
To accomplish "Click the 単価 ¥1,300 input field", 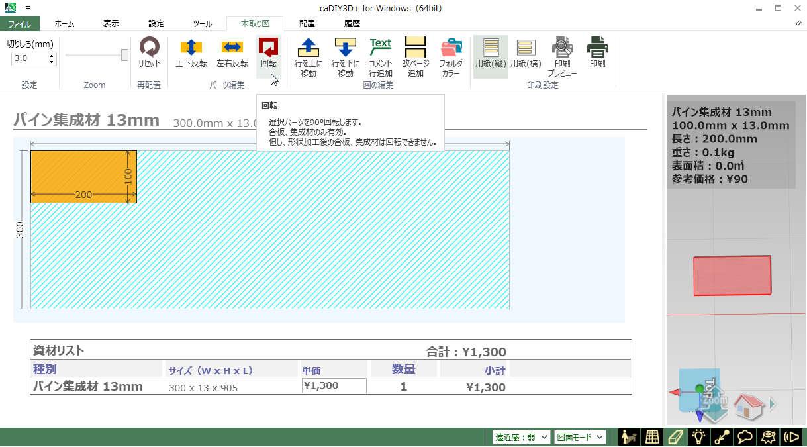I will (x=334, y=386).
